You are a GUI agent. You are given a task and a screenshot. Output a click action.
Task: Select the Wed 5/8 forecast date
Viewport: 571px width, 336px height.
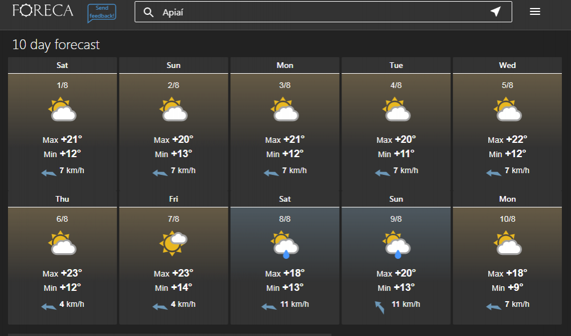tap(507, 85)
